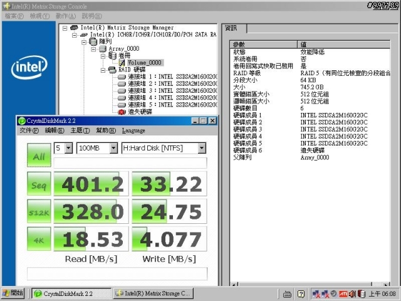
Task: Open the 開始 Start button
Action: pos(13,293)
